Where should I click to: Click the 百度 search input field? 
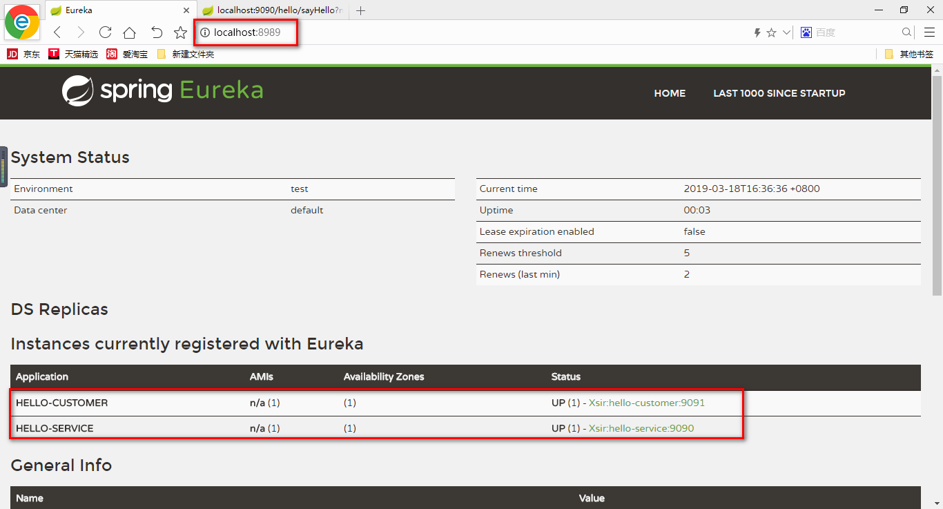click(x=856, y=32)
